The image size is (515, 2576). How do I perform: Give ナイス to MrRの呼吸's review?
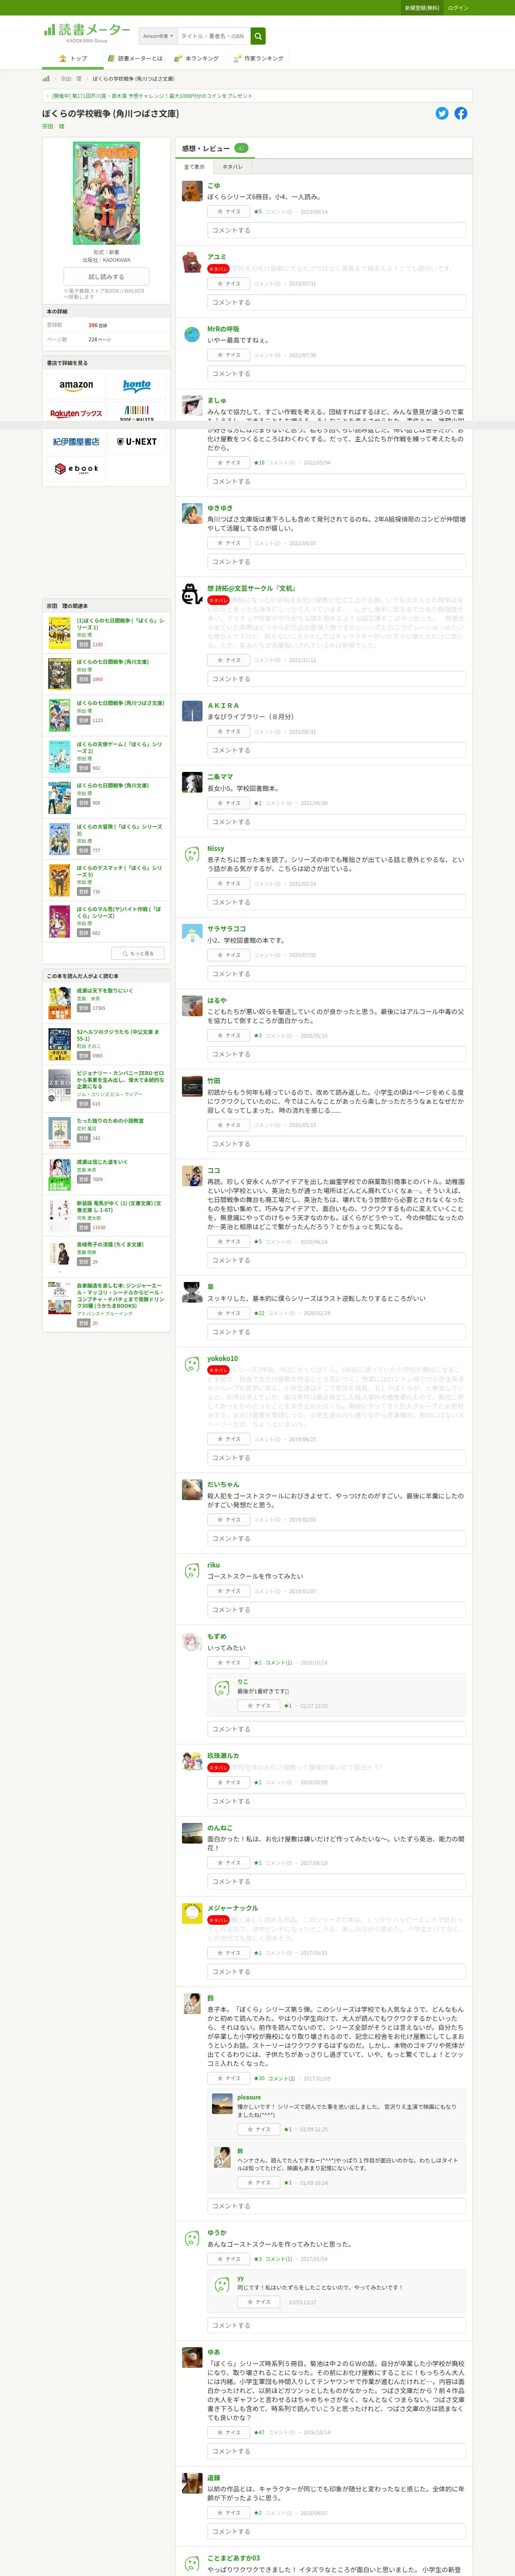(229, 355)
